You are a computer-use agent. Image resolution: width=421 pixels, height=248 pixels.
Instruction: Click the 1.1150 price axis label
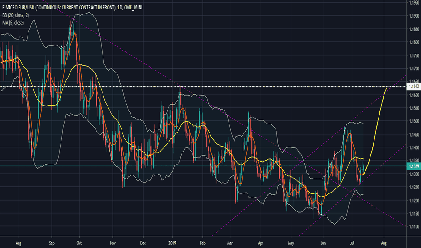coord(414,214)
